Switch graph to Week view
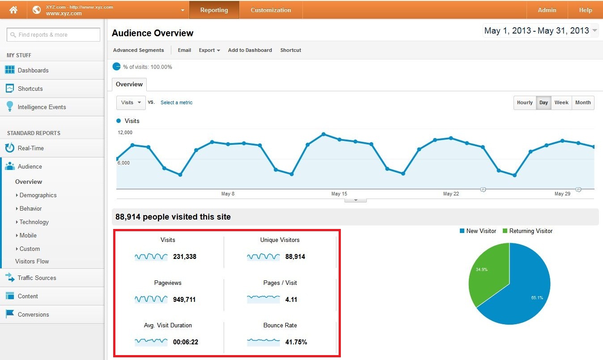The width and height of the screenshot is (603, 360). point(561,102)
